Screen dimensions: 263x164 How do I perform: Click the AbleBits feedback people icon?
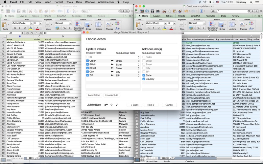pos(106,105)
